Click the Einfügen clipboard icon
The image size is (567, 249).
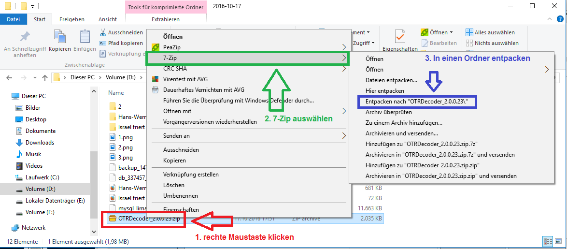point(85,37)
